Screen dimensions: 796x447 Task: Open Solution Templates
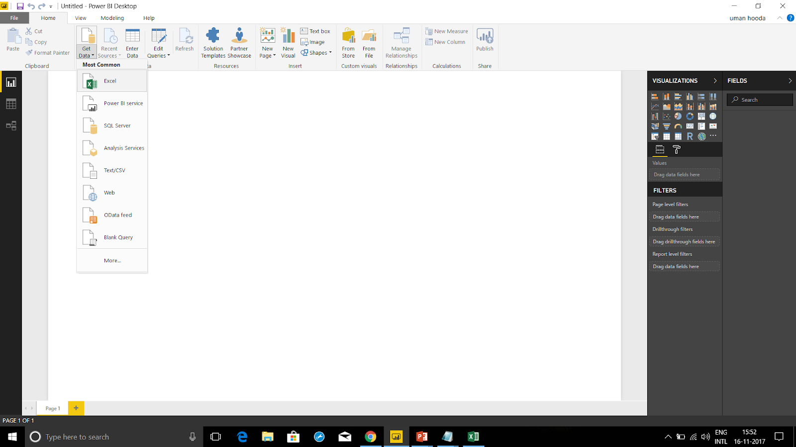click(213, 43)
